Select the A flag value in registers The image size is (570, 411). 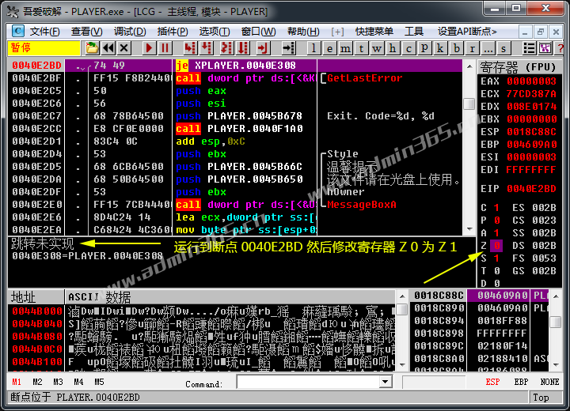[496, 233]
